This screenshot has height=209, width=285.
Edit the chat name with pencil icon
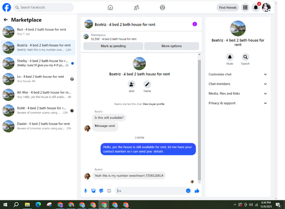[x=147, y=84]
